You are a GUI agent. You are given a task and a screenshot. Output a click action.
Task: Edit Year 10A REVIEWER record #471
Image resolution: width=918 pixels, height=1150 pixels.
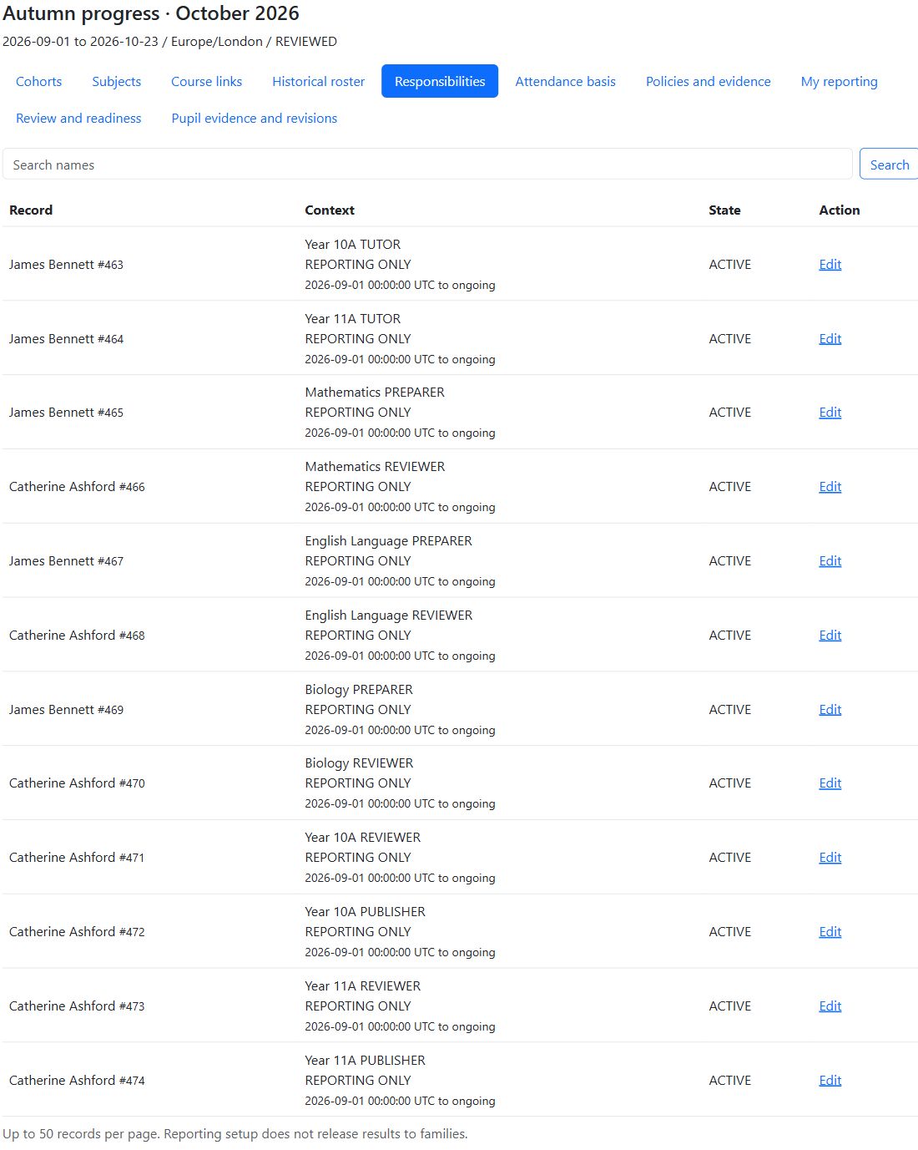[830, 857]
